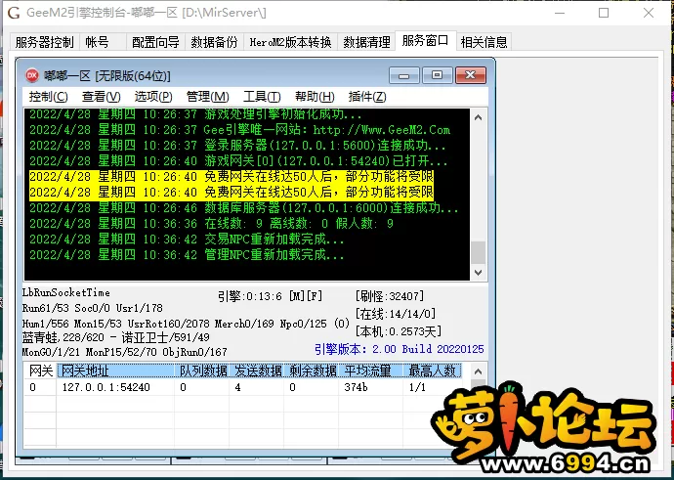Select the 数据备份 tab

tap(214, 42)
